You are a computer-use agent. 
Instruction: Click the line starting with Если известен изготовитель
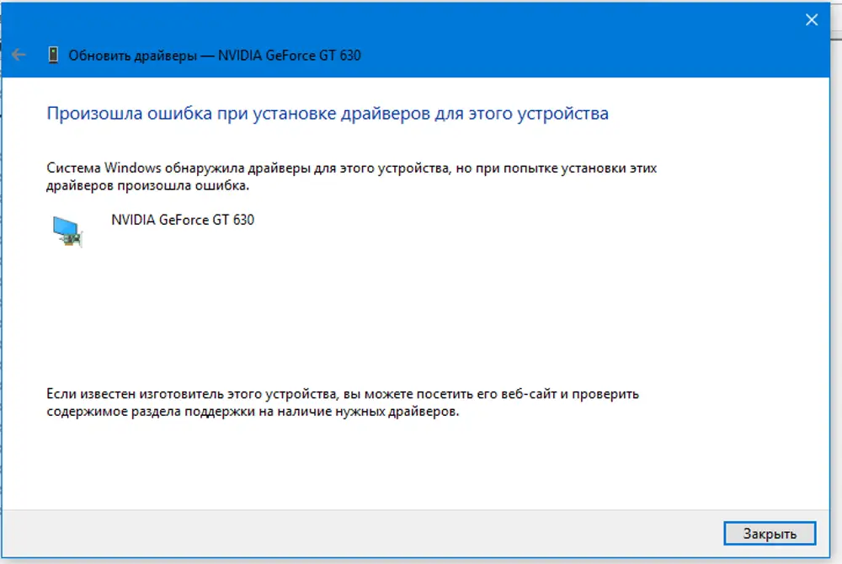343,394
